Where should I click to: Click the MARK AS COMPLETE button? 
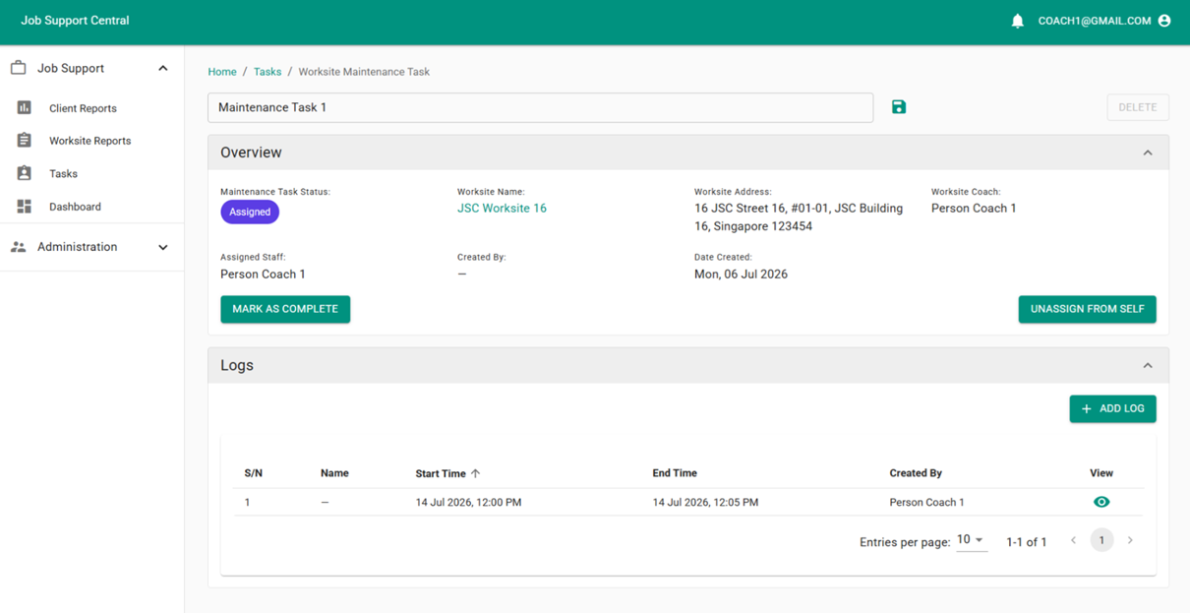(x=285, y=309)
